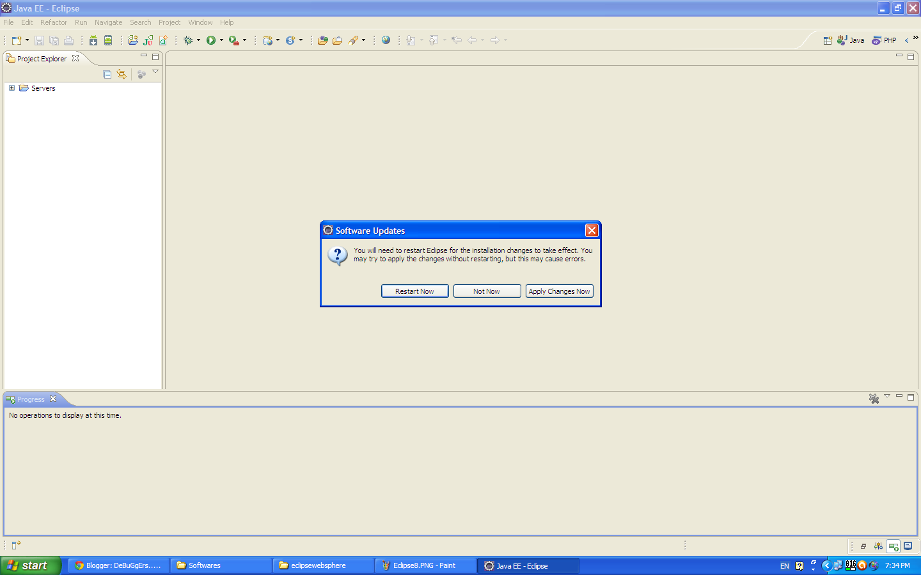Viewport: 921px width, 575px height.
Task: Open the Search menu
Action: coord(141,22)
